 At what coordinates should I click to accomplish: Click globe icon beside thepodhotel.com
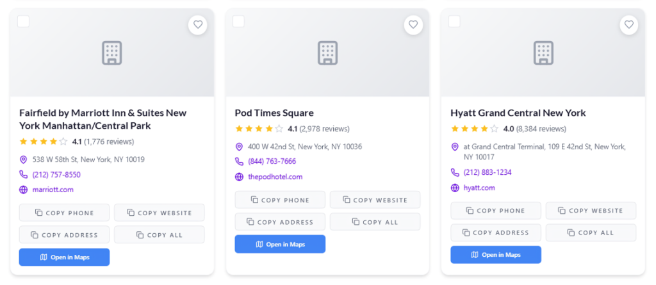point(239,177)
